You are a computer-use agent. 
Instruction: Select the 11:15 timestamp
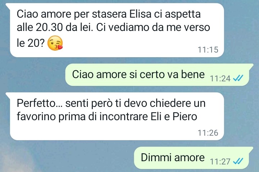[x=208, y=50]
